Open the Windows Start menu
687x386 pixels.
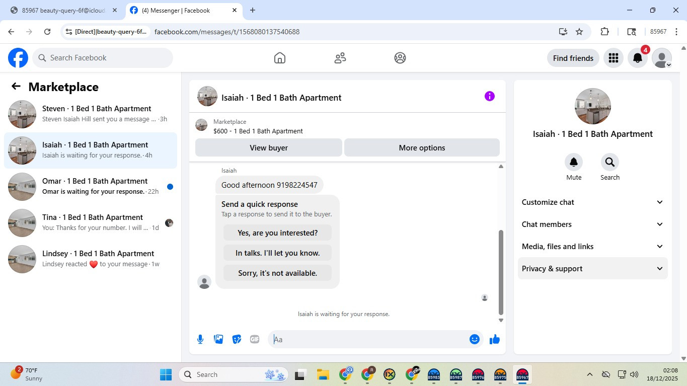pos(166,374)
